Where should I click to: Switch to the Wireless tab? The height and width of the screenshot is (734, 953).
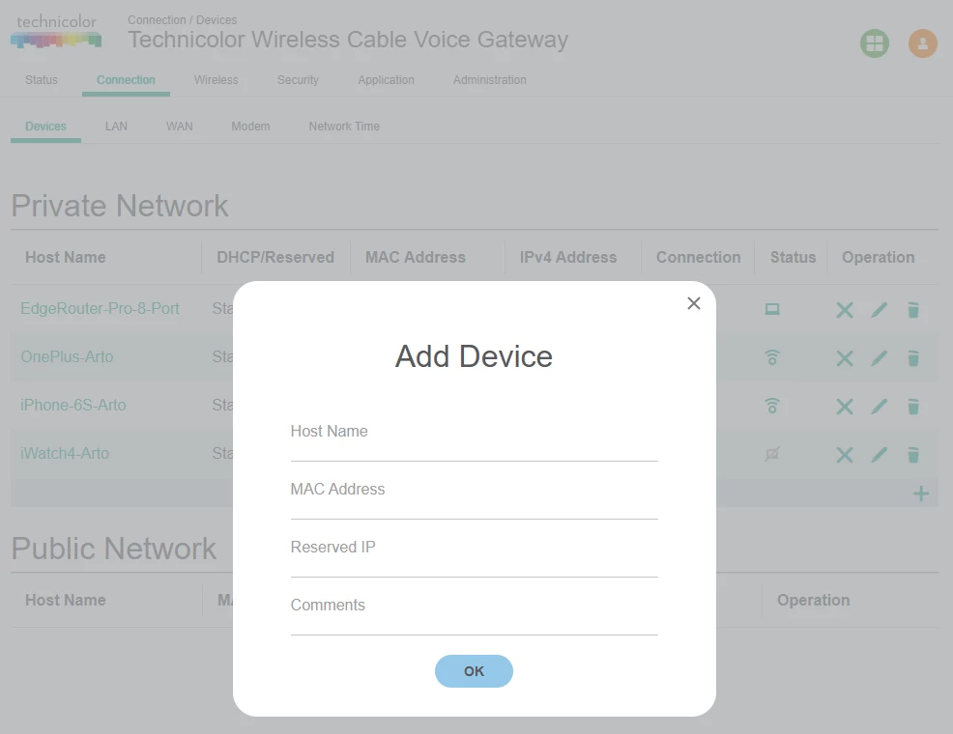216,80
